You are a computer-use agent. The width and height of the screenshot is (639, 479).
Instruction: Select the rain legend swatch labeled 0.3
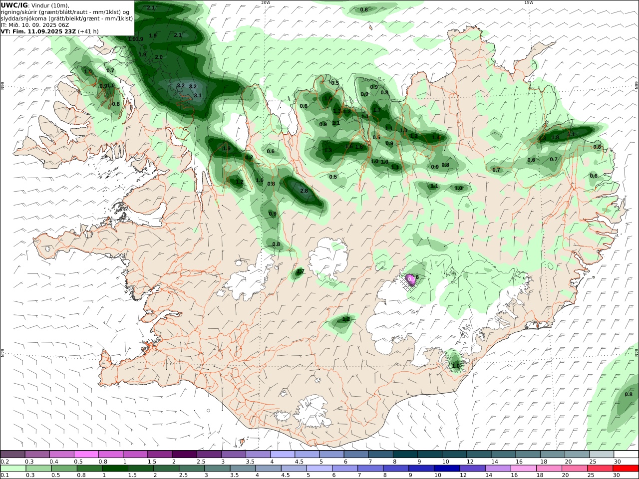[39, 468]
